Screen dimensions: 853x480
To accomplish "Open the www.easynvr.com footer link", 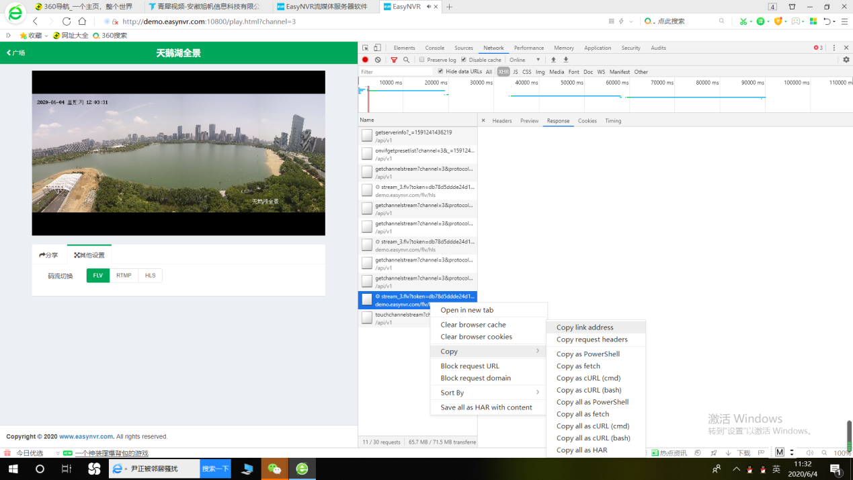I will coord(86,436).
